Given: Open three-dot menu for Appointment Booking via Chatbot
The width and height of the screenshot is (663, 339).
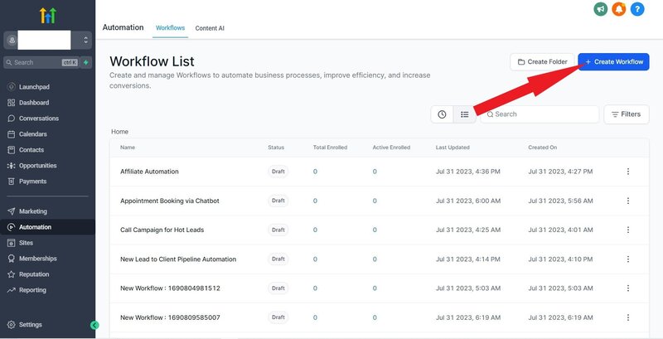Looking at the screenshot, I should (x=628, y=201).
